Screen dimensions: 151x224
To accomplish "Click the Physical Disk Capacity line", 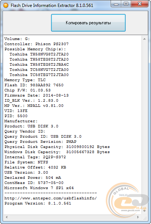I will (57, 147).
